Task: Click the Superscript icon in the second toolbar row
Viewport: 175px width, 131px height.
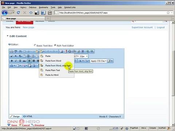Action: 11,56
